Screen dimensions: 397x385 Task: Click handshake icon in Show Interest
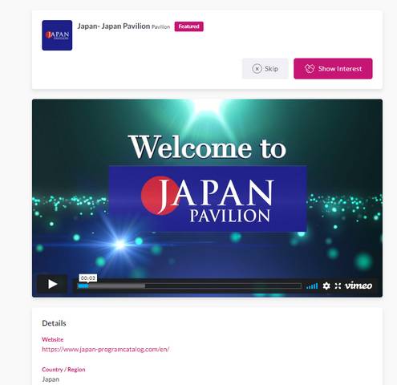click(x=310, y=69)
